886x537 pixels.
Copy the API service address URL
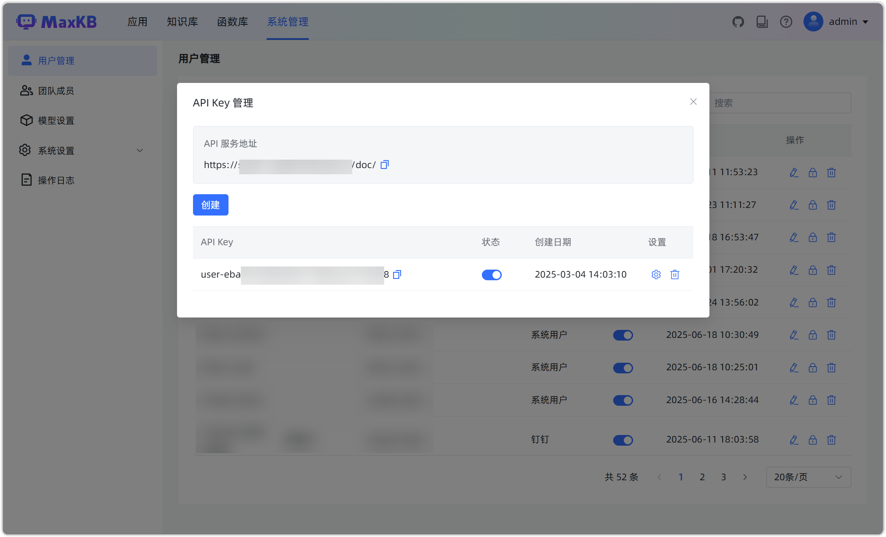pos(385,165)
